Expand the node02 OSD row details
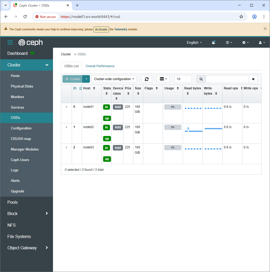 66,127
